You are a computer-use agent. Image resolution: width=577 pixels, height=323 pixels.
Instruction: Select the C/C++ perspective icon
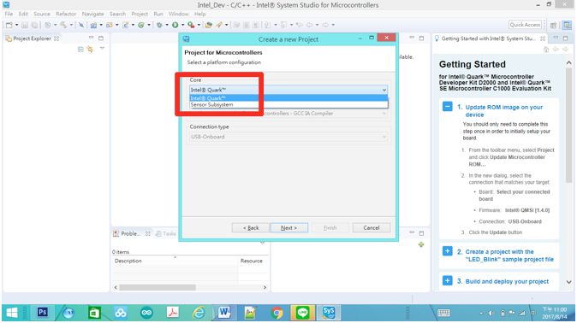567,25
